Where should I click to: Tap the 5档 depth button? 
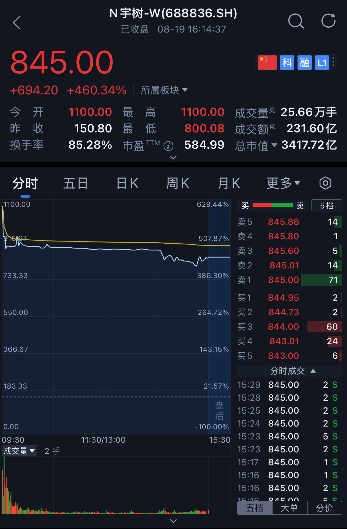(327, 205)
